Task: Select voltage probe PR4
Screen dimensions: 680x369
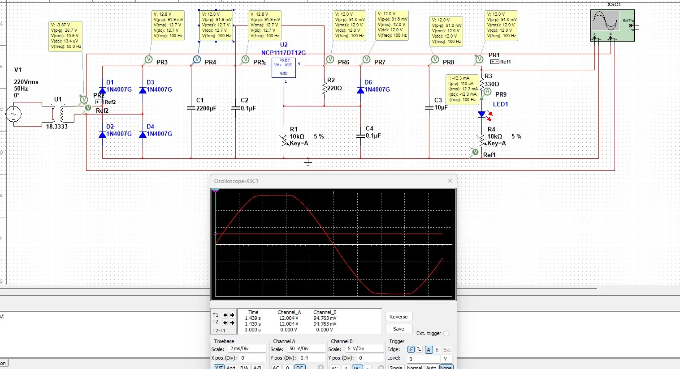Action: pyautogui.click(x=197, y=59)
